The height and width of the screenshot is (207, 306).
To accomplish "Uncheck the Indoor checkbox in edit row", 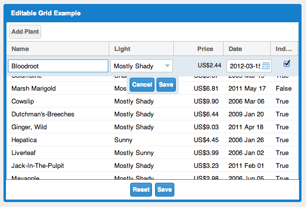I will point(287,63).
